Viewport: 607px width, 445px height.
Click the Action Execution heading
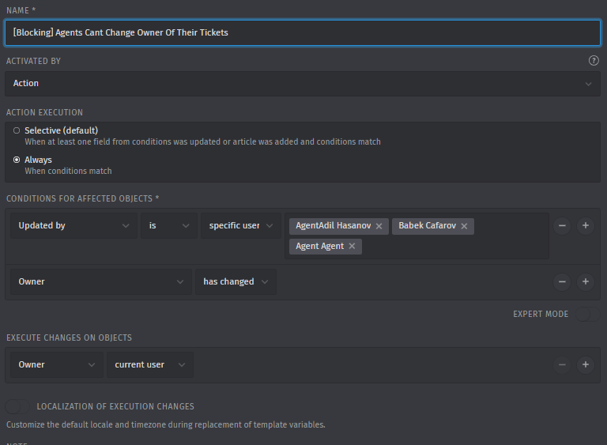point(44,112)
